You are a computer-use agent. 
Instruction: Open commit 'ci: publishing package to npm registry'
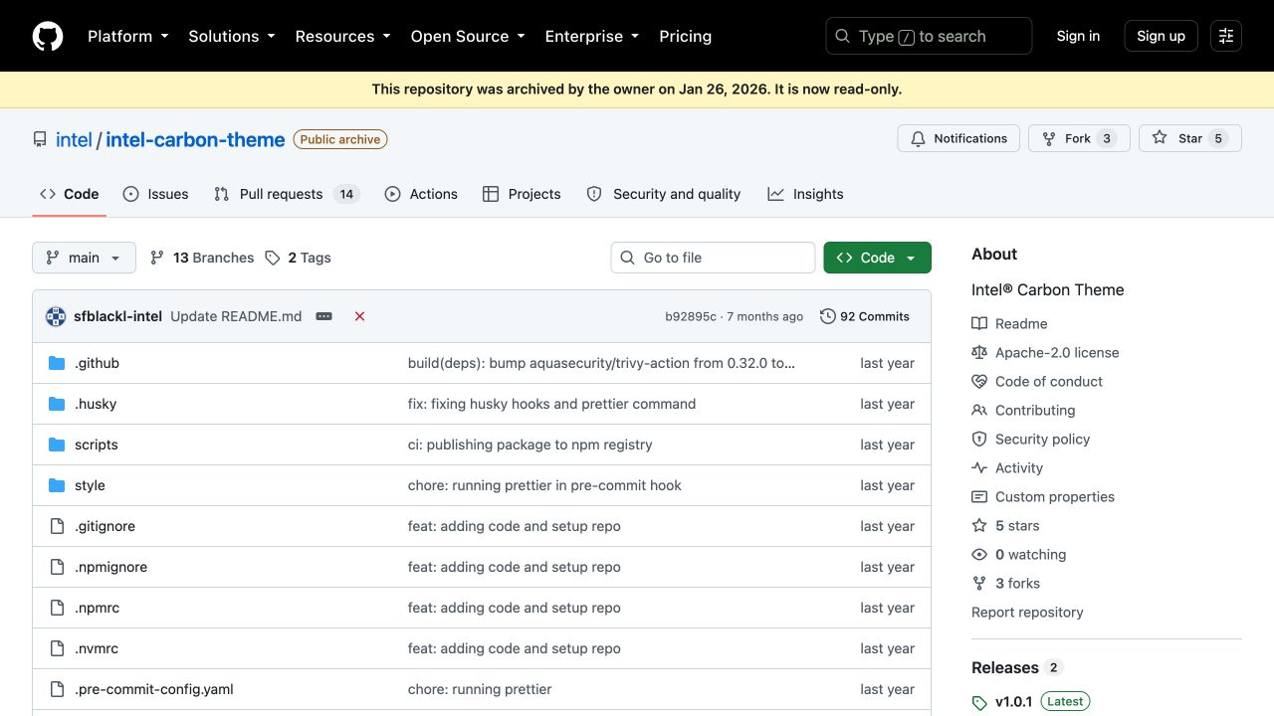pyautogui.click(x=531, y=445)
